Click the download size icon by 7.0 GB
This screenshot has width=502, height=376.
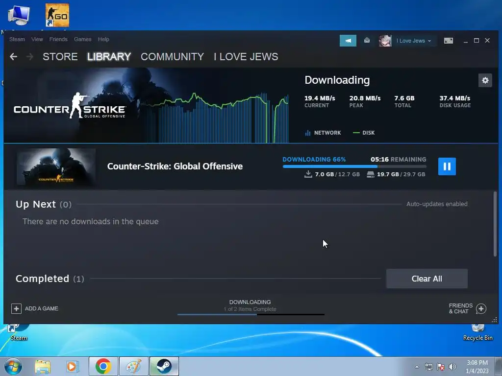[308, 174]
